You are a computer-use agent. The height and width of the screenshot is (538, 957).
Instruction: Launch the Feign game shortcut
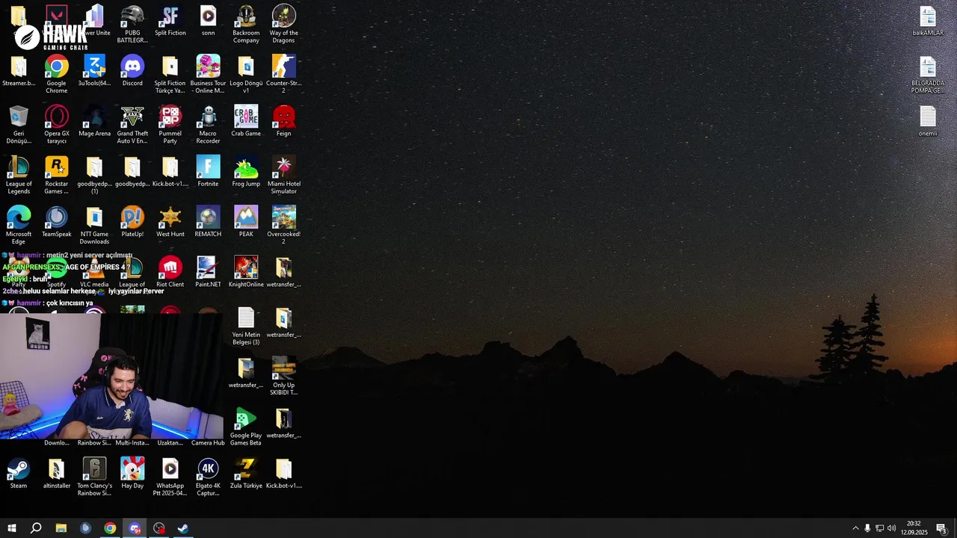284,121
